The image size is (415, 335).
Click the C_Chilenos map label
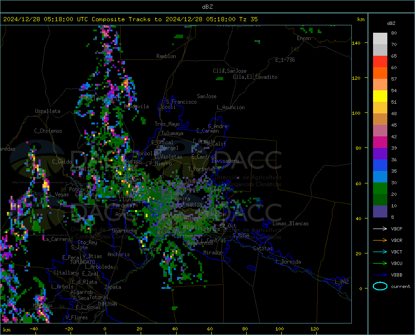coord(48,131)
